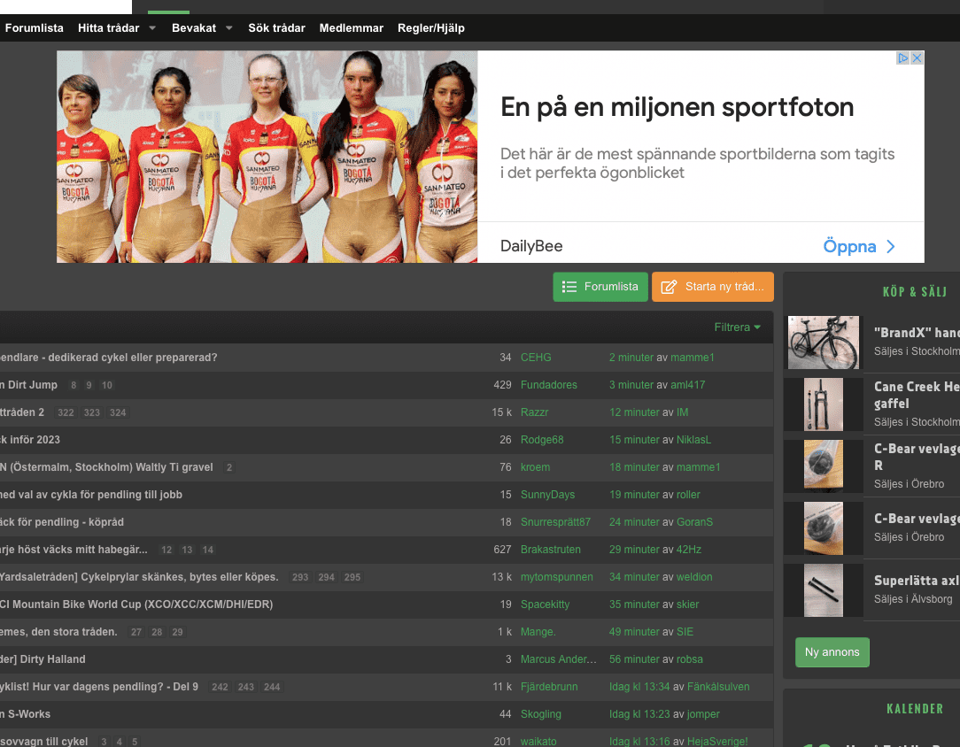Image resolution: width=960 pixels, height=747 pixels.
Task: Expand the Hitta trådar menu arrow
Action: (x=152, y=28)
